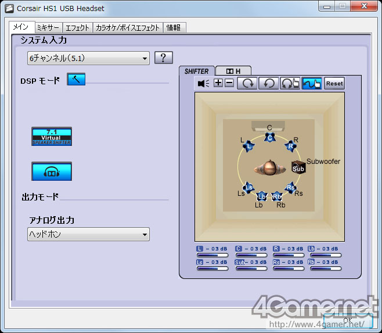
Task: Enable manual rotation mode icon
Action: pos(290,83)
